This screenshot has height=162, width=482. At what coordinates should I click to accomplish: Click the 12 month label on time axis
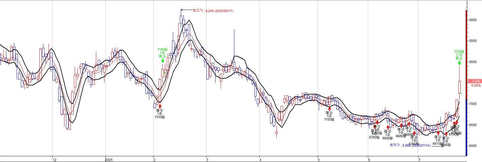pyautogui.click(x=54, y=160)
